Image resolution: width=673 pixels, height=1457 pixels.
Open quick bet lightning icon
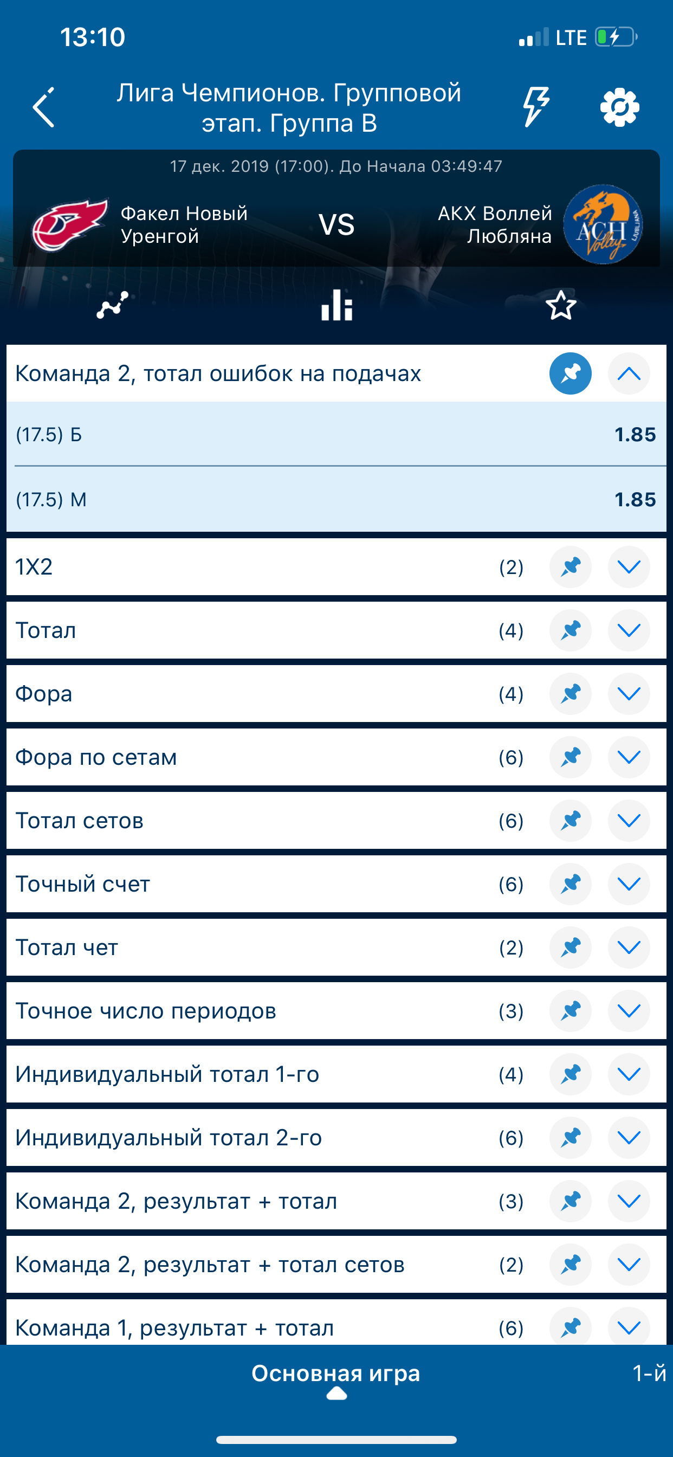pos(535,106)
